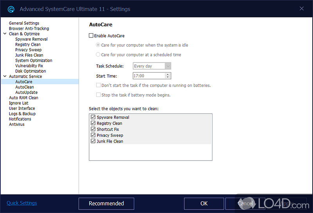The image size is (313, 213).
Task: Confirm settings with OK button
Action: click(204, 204)
